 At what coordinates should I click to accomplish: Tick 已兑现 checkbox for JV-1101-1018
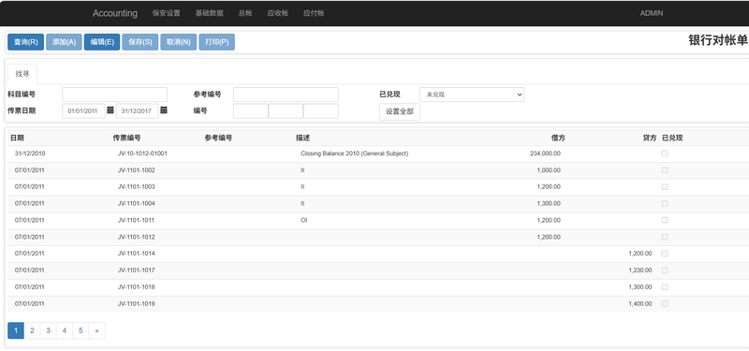[x=665, y=287]
